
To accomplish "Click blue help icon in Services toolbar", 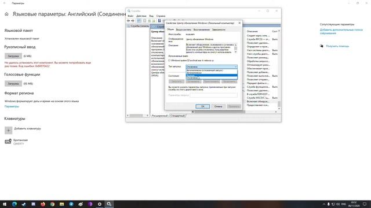I will coord(159,21).
